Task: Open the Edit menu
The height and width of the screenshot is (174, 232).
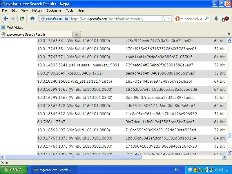Action: click(14, 10)
